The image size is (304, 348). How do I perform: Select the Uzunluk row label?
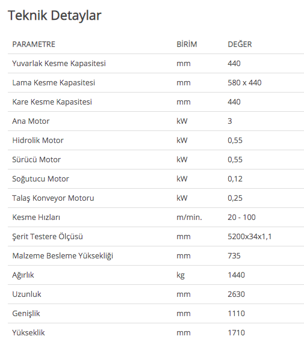click(27, 295)
